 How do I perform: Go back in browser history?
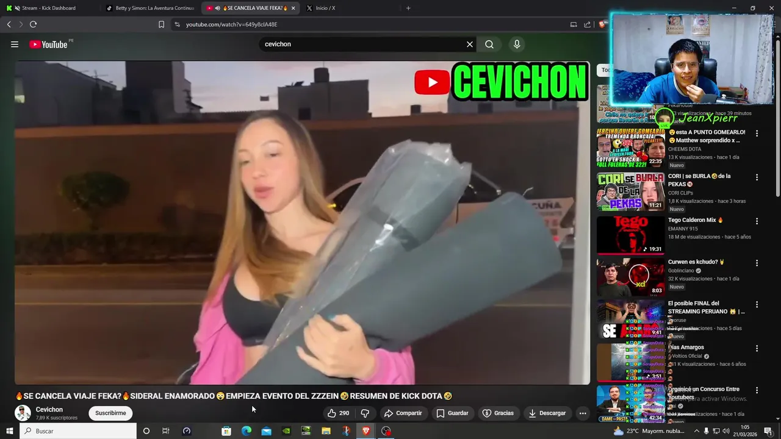[9, 24]
